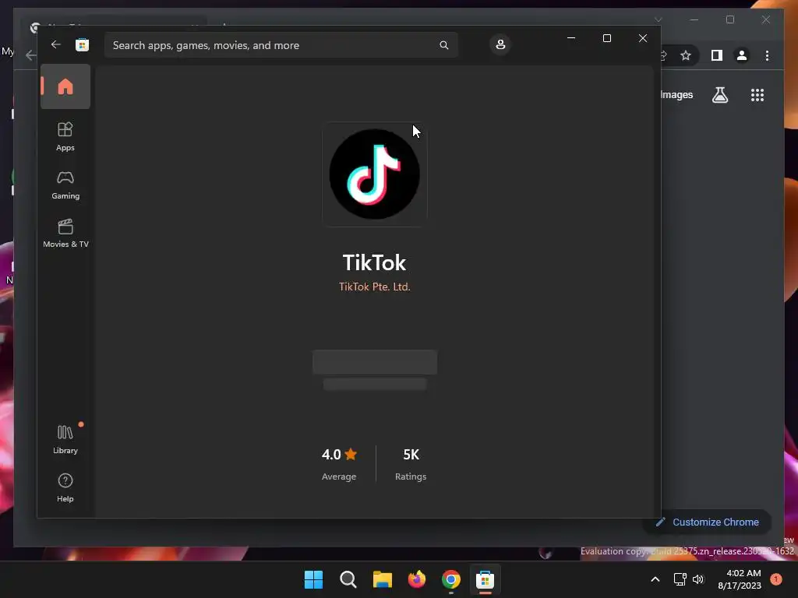Image resolution: width=798 pixels, height=598 pixels.
Task: Launch Firefox from taskbar
Action: coord(417,579)
